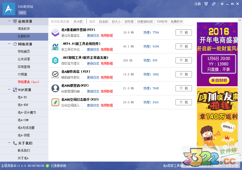Open 更新日志 for 老A精准邮件营销

[93, 35]
